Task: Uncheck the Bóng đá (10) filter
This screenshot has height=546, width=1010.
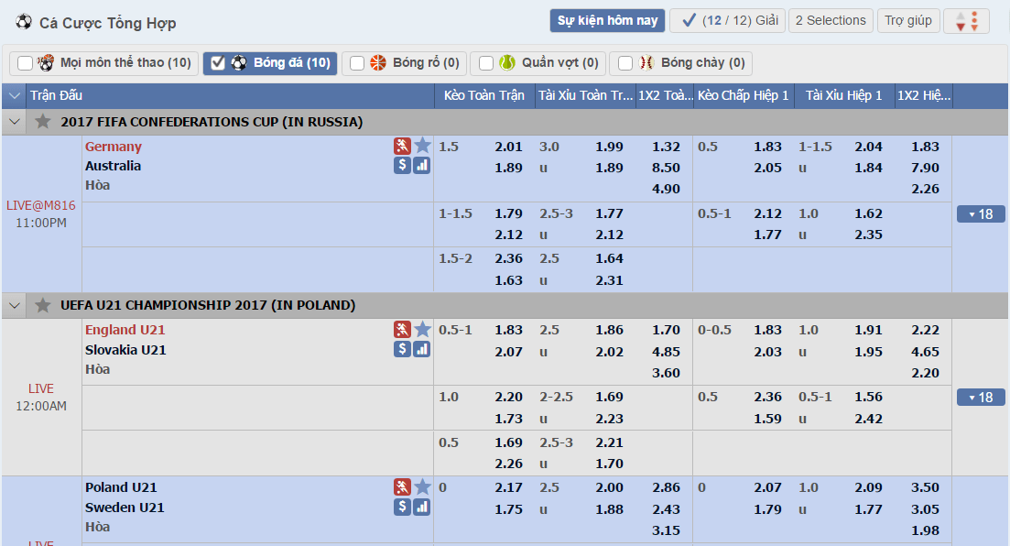Action: (218, 63)
